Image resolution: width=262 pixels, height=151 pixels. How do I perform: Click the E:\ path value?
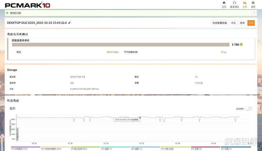point(196,77)
